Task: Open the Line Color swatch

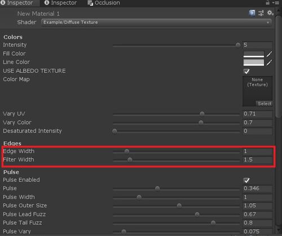Action: point(254,63)
